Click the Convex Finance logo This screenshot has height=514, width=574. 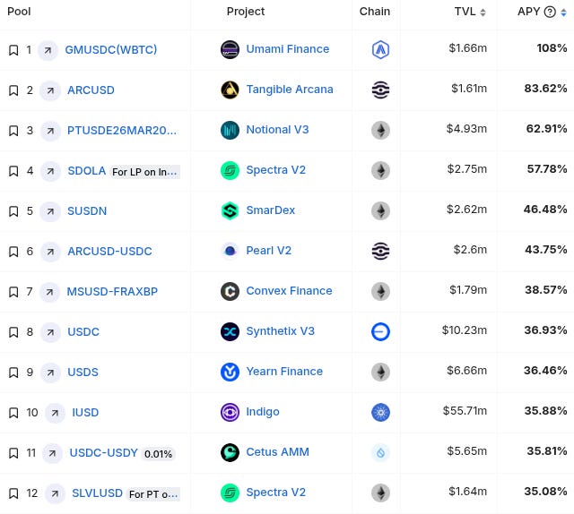click(230, 291)
